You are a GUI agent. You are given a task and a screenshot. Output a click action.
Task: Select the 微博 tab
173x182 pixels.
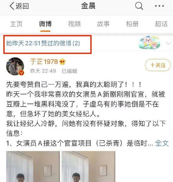pos(45,24)
